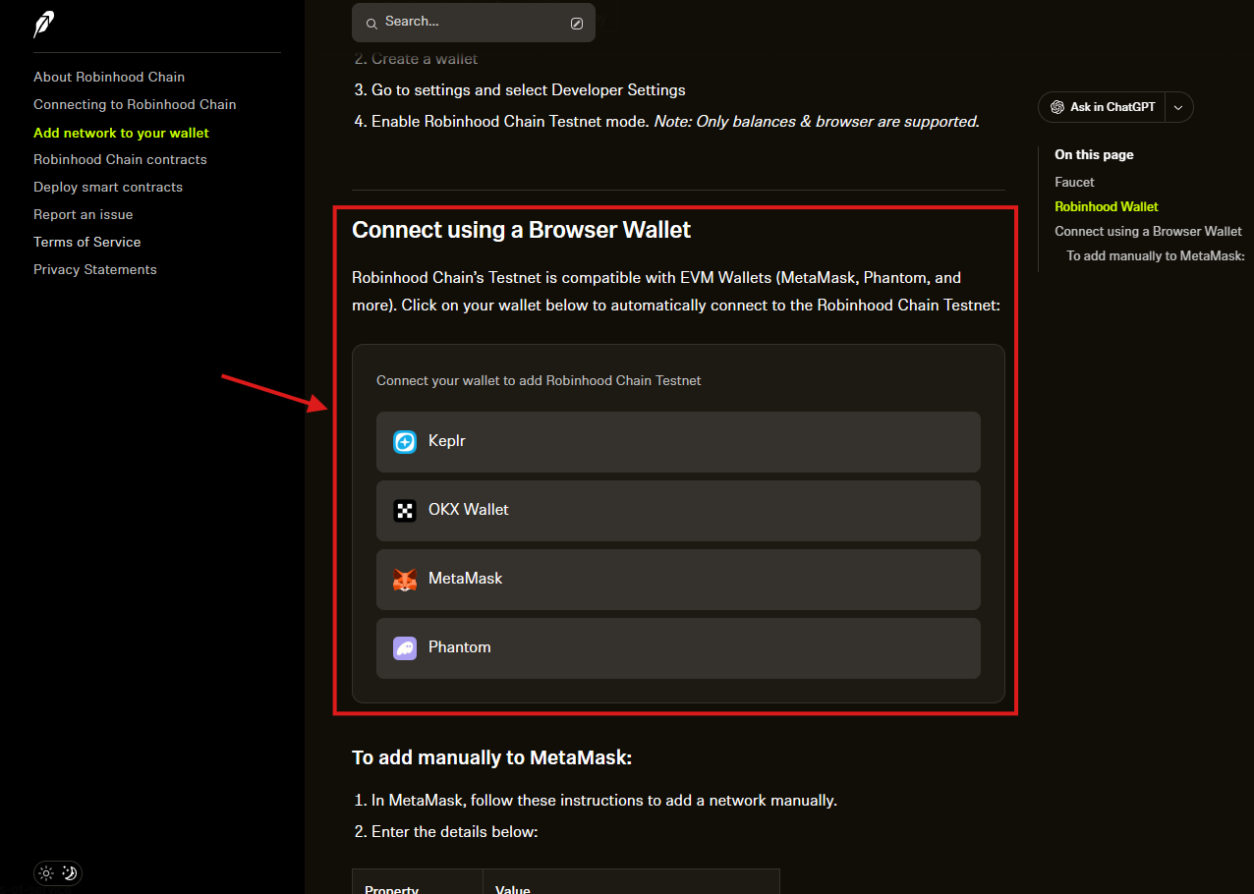Click the MetaMask fox icon
This screenshot has height=894, width=1254.
405,580
